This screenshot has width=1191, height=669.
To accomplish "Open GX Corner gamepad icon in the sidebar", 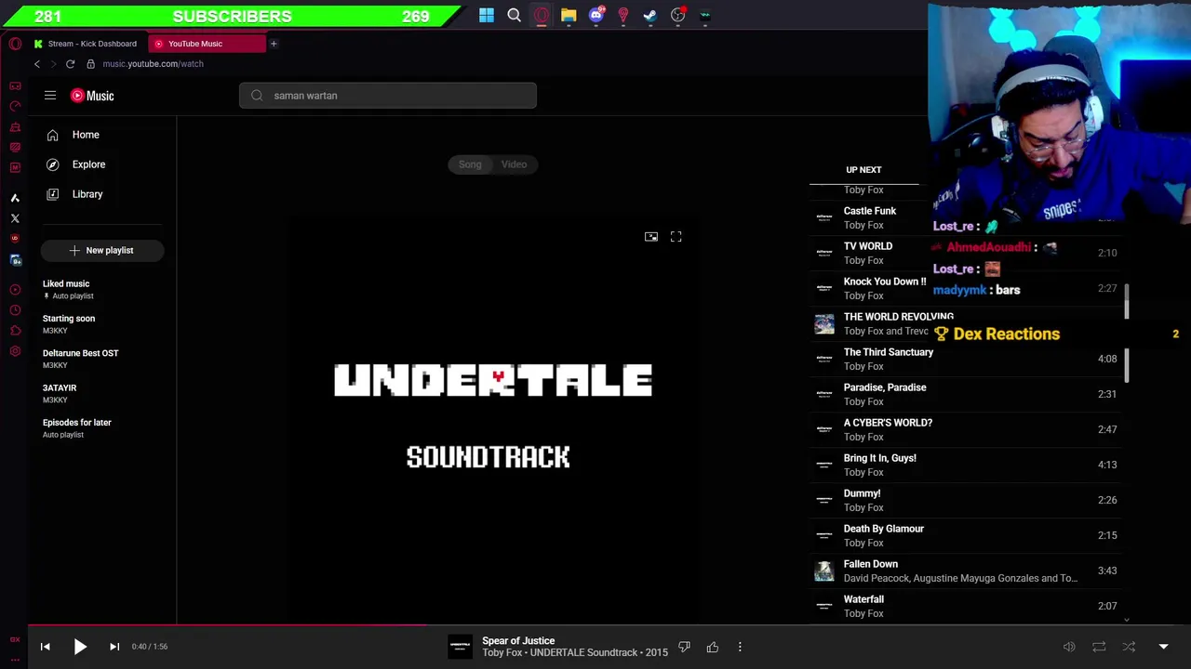I will 15,85.
